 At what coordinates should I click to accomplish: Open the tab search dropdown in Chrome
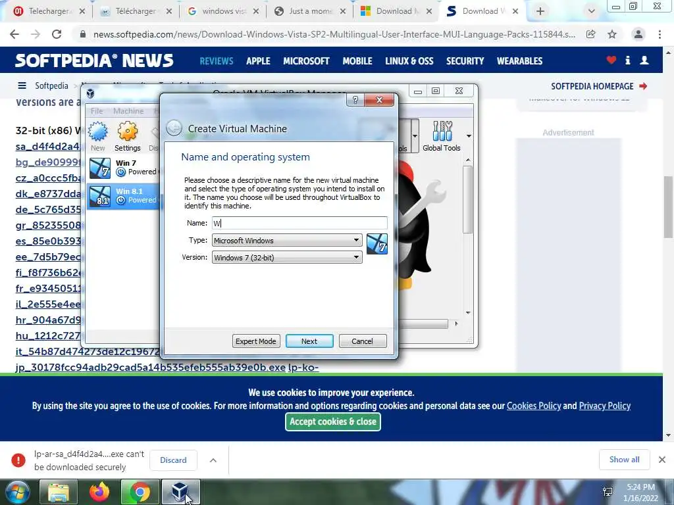point(592,12)
